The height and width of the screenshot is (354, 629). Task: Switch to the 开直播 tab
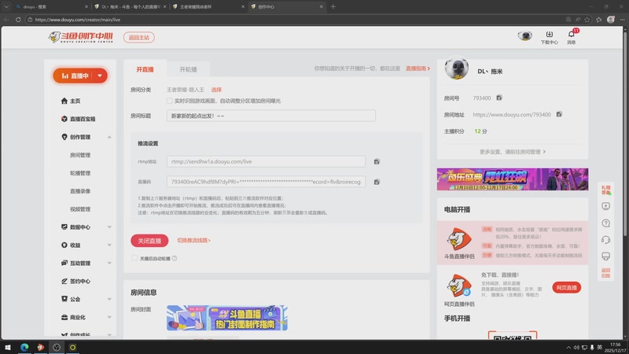[x=145, y=69]
